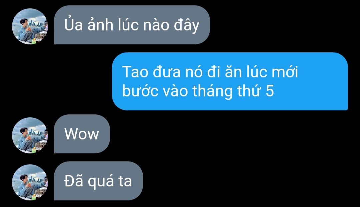Viewport: 360px width, 207px height.
Task: Tap the profile picture next to "Wow"
Action: 30,135
